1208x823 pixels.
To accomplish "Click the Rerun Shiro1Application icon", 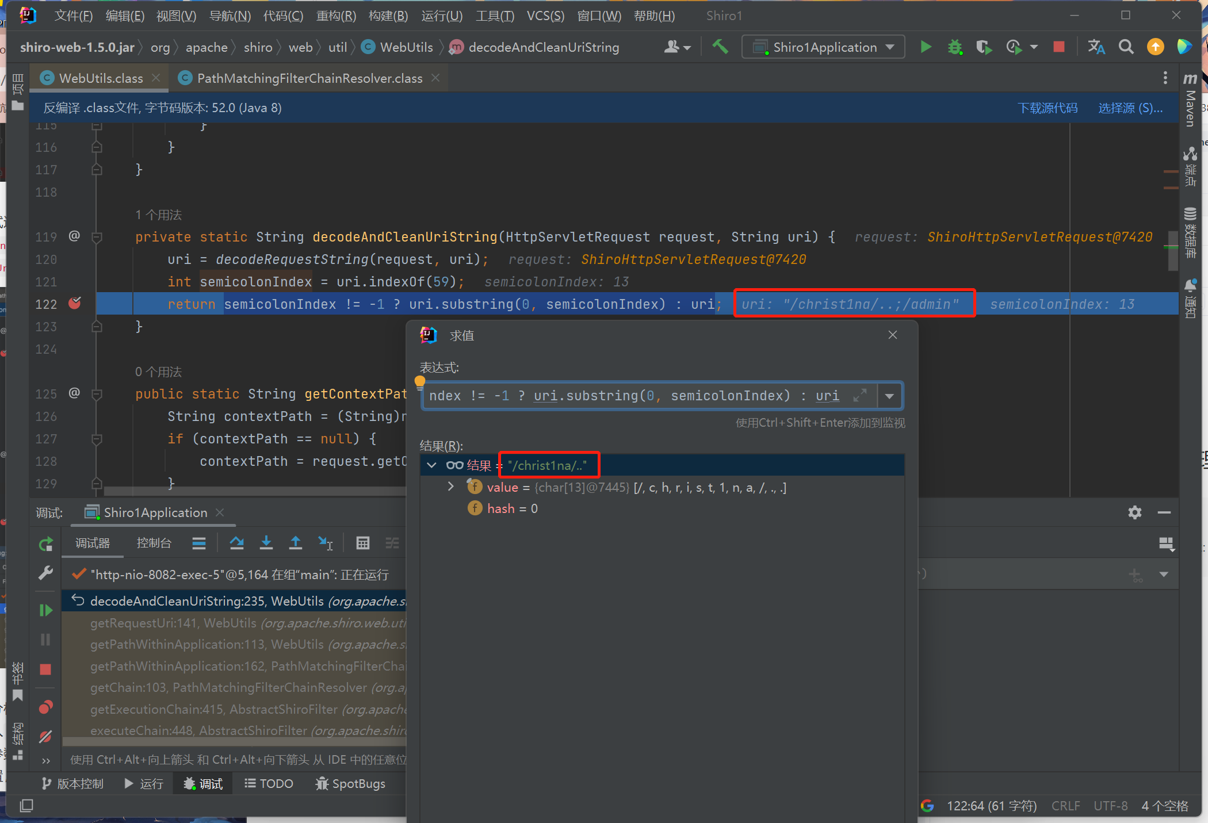I will pyautogui.click(x=45, y=543).
